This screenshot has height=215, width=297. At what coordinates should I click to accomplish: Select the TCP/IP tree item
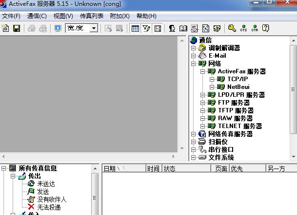click(x=238, y=79)
